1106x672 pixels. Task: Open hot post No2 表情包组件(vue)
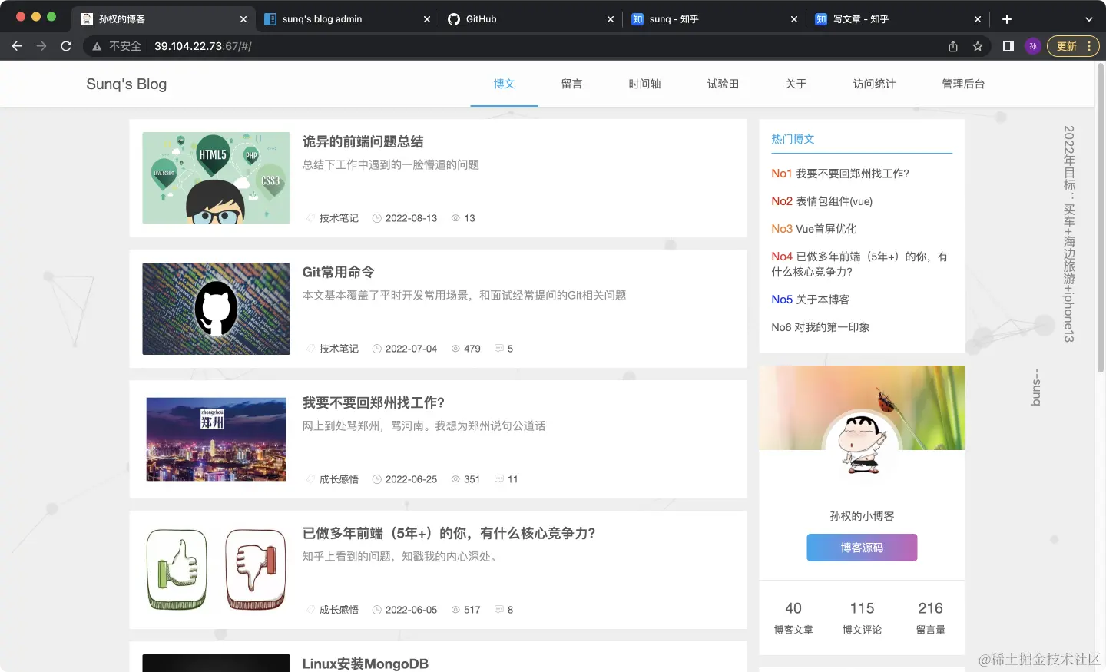[x=822, y=201]
